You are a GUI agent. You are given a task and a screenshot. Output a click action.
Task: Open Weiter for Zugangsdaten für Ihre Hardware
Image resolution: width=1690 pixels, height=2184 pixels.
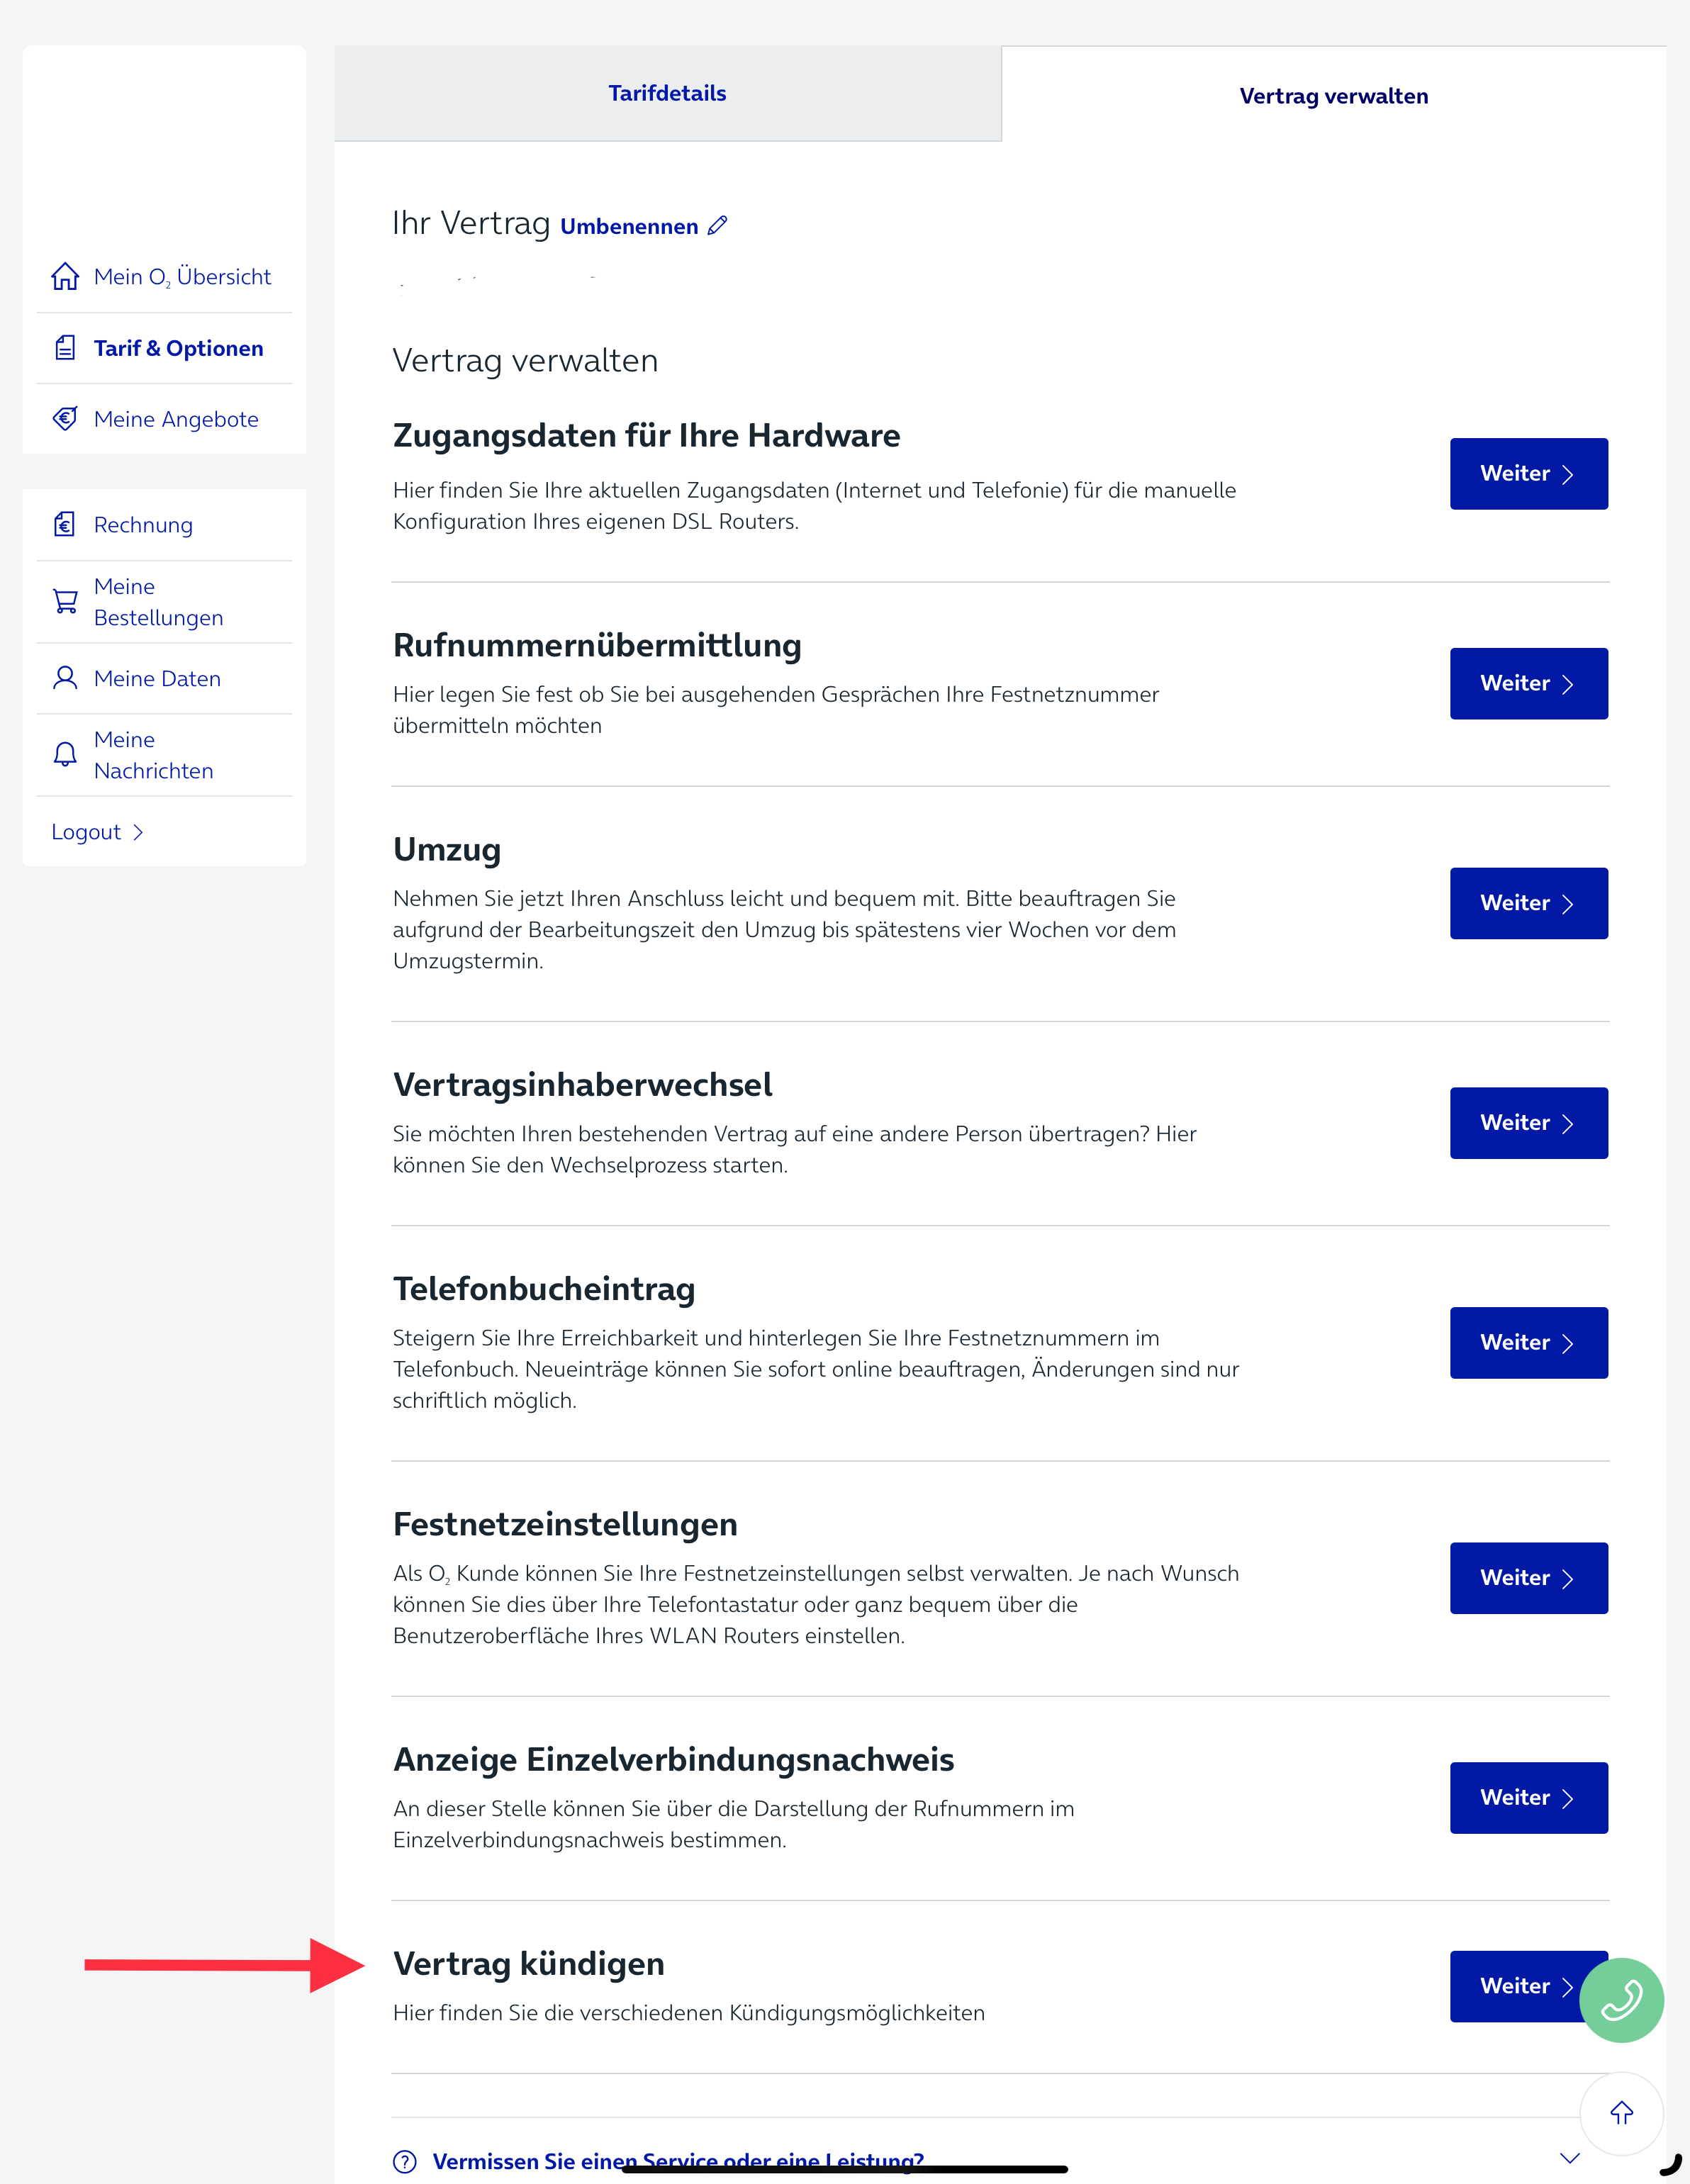[x=1528, y=474]
